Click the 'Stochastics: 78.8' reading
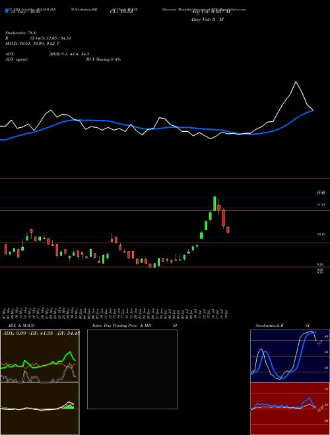The height and width of the screenshot is (435, 330). [x=22, y=33]
